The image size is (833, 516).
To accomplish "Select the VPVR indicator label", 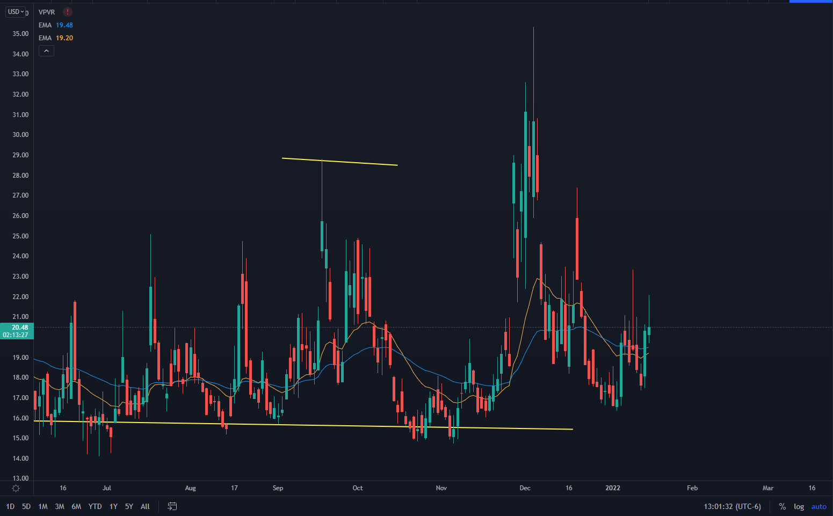I will tap(47, 12).
